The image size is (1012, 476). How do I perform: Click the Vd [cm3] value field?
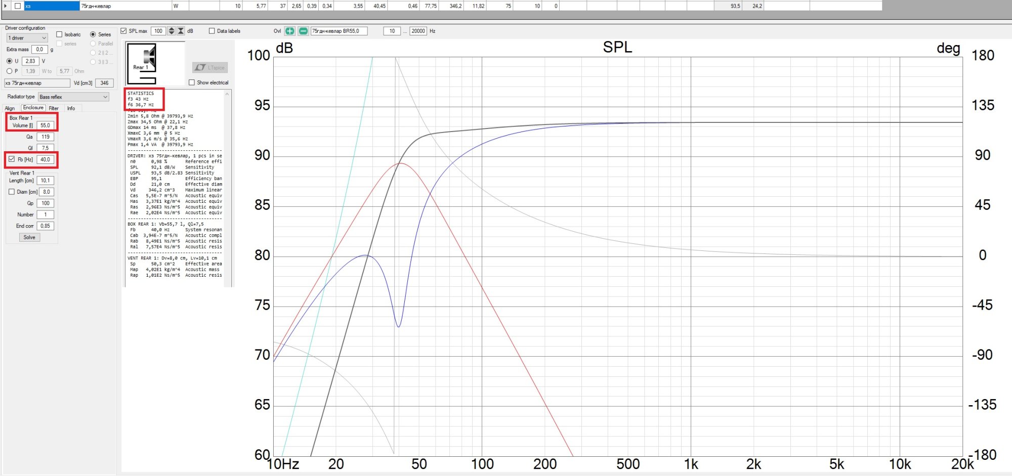point(104,83)
